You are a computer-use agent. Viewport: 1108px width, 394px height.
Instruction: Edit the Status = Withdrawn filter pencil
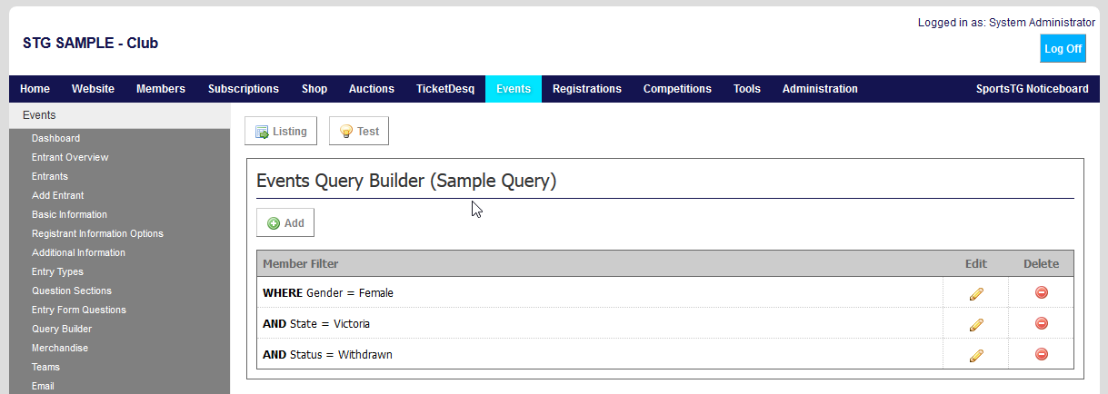[976, 355]
